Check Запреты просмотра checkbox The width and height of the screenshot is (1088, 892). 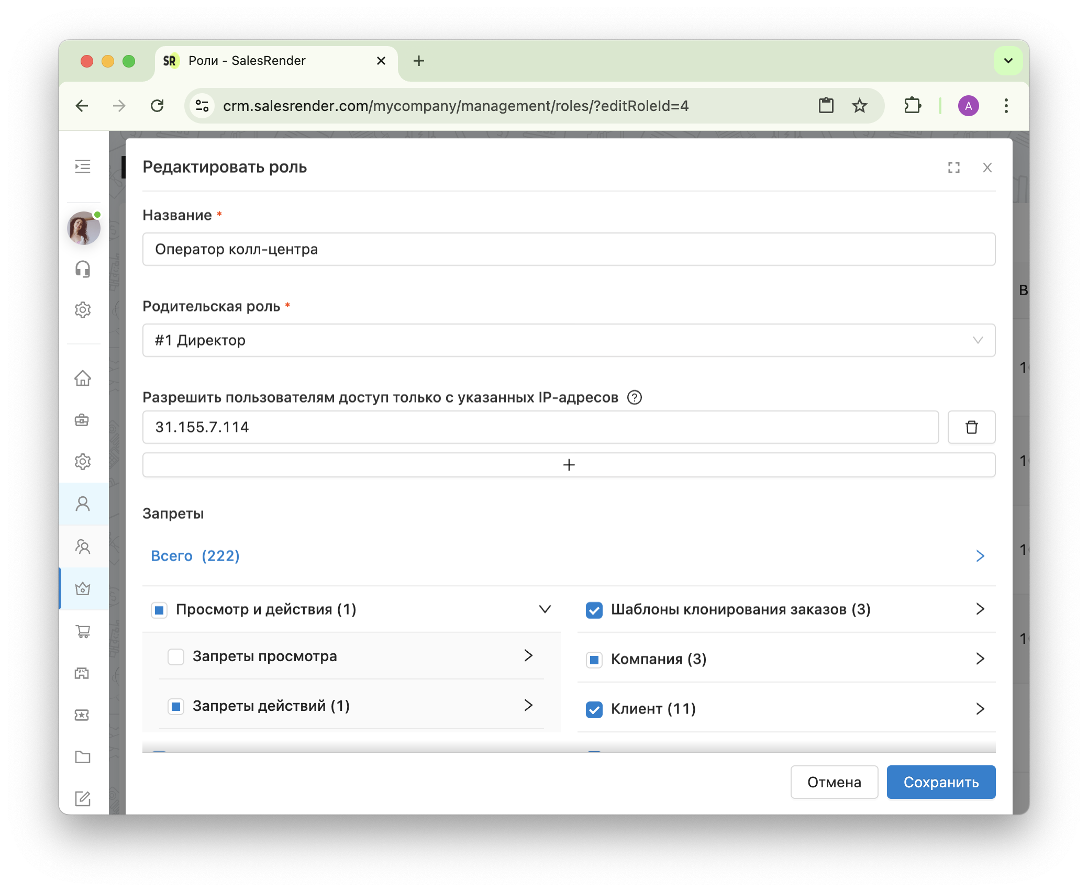[x=176, y=656]
